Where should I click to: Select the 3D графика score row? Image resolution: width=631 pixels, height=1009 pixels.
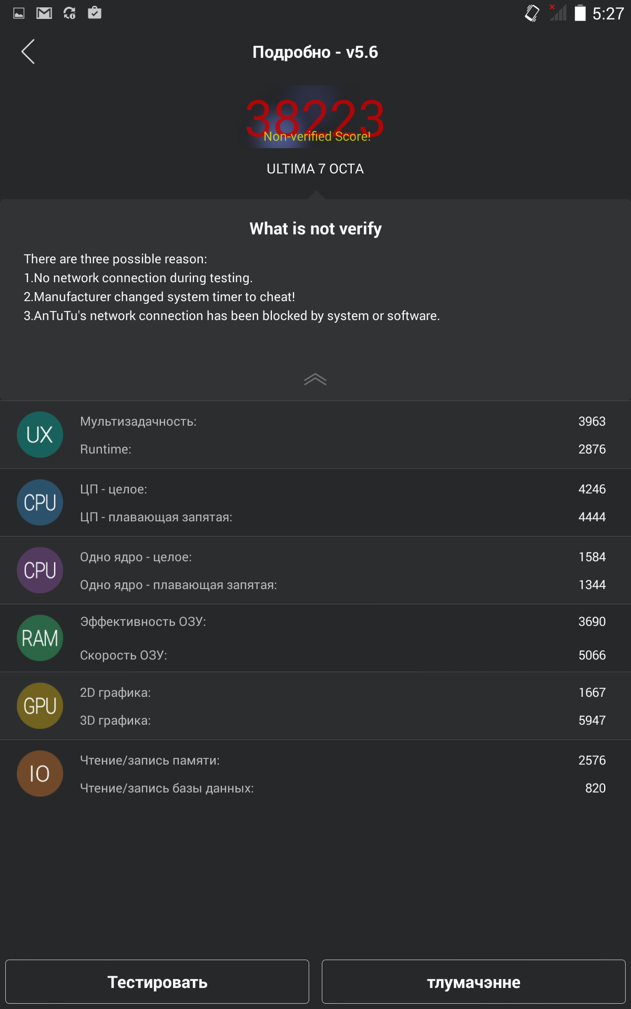pos(342,720)
